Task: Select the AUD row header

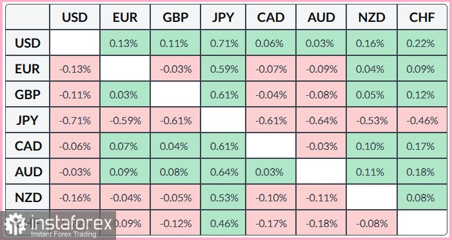Action: (27, 172)
